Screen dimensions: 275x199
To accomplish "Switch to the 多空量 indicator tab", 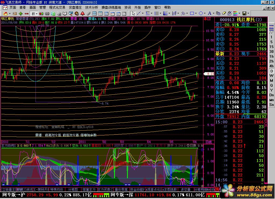I will 186,189.
